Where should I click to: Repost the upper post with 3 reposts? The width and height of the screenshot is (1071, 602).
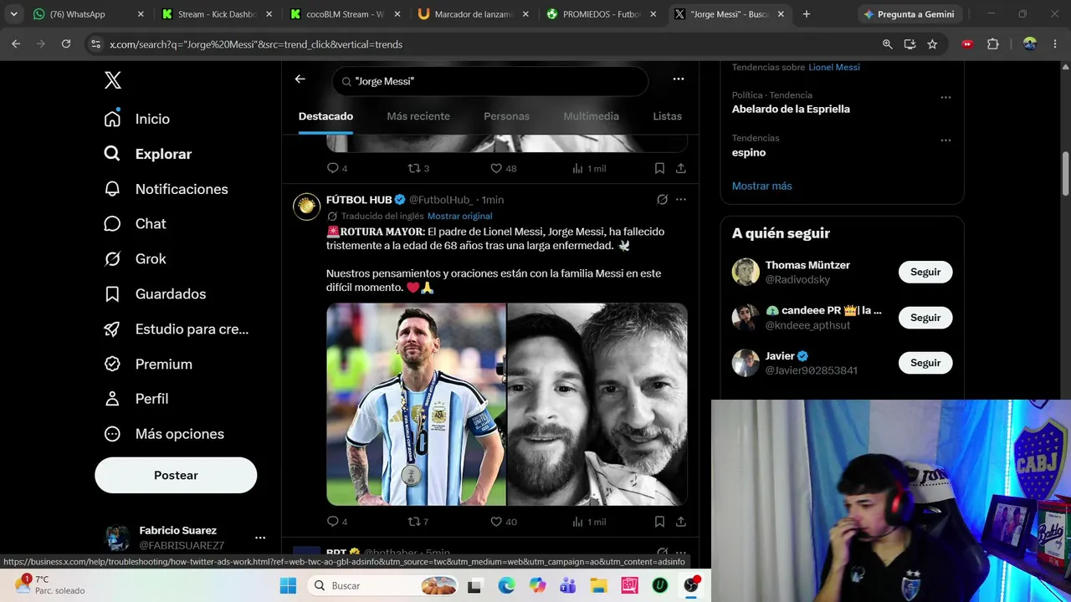[x=413, y=168]
